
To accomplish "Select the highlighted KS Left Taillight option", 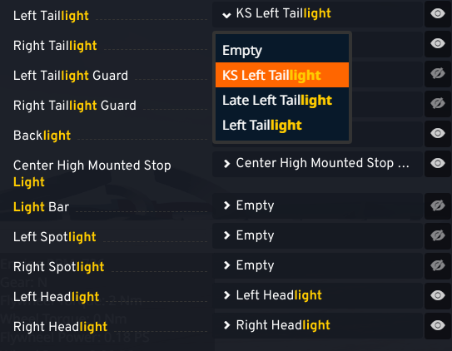I will tap(282, 75).
